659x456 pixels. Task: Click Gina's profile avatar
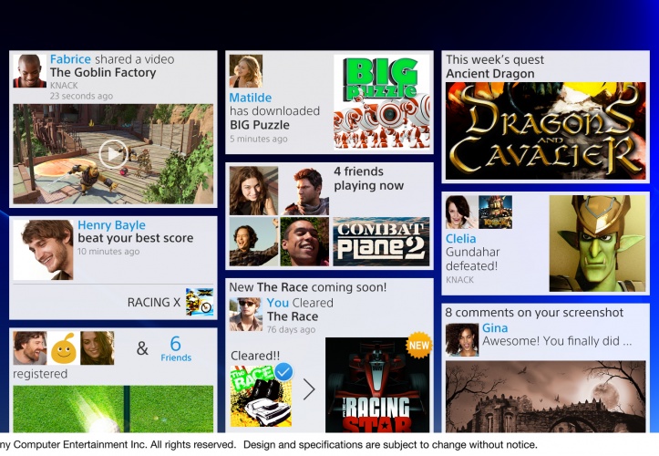(x=461, y=339)
